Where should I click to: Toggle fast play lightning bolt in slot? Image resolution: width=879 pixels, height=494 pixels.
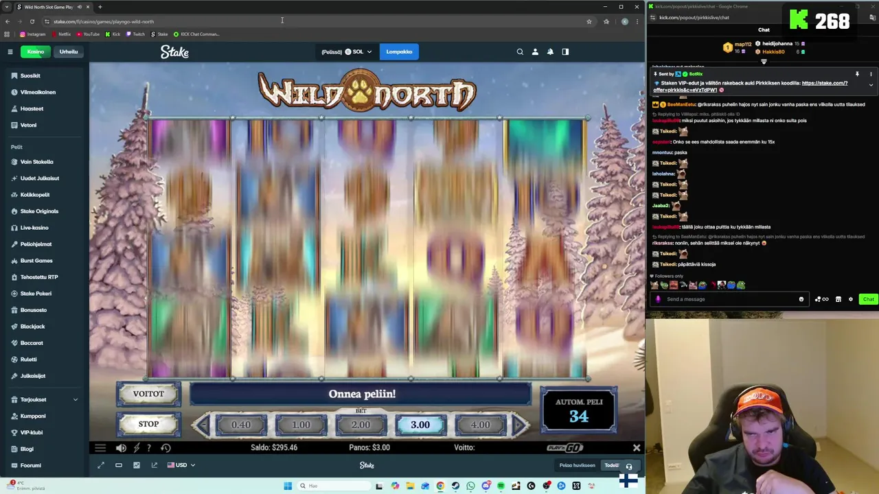pyautogui.click(x=137, y=448)
